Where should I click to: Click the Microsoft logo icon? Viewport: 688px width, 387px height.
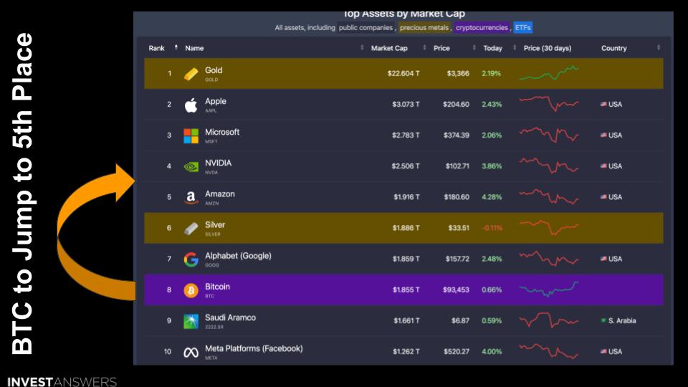[x=191, y=136]
